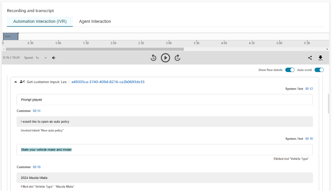Click the 'Recording and transcript' heading

click(30, 11)
